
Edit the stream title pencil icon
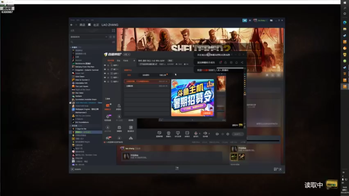point(156,64)
